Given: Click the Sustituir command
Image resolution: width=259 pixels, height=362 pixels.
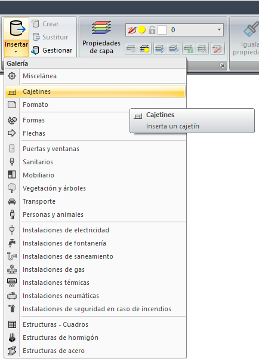Looking at the screenshot, I should [x=50, y=37].
